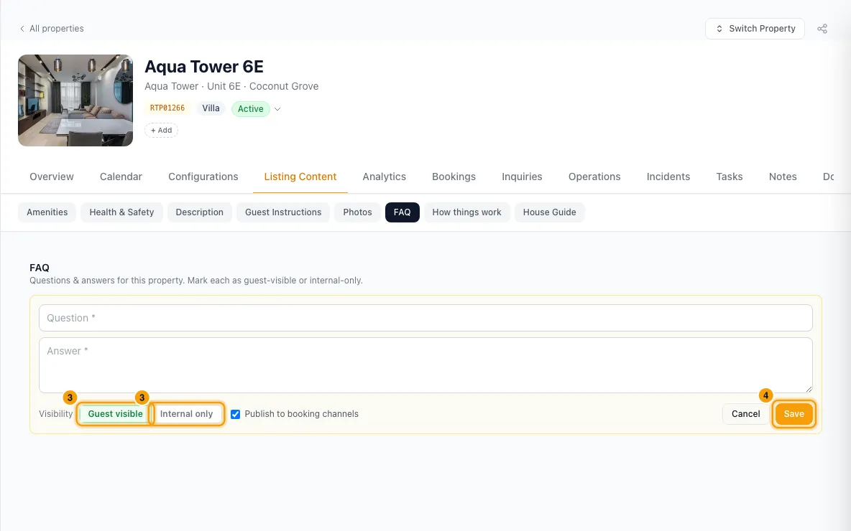Go to the Bookings tab
Screen dimensions: 851x531
click(454, 177)
